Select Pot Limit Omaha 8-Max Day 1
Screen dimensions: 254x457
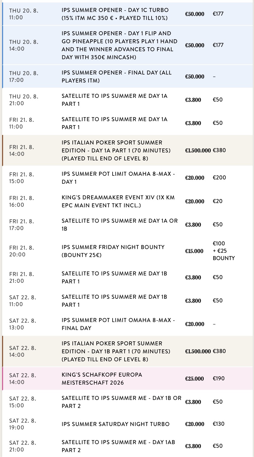(x=127, y=178)
